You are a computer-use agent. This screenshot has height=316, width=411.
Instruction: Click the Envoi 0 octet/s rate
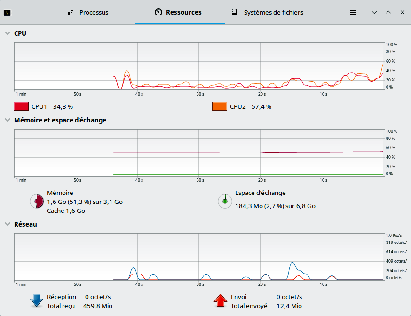289,297
